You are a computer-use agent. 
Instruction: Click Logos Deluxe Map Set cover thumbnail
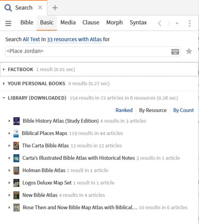click(16, 183)
